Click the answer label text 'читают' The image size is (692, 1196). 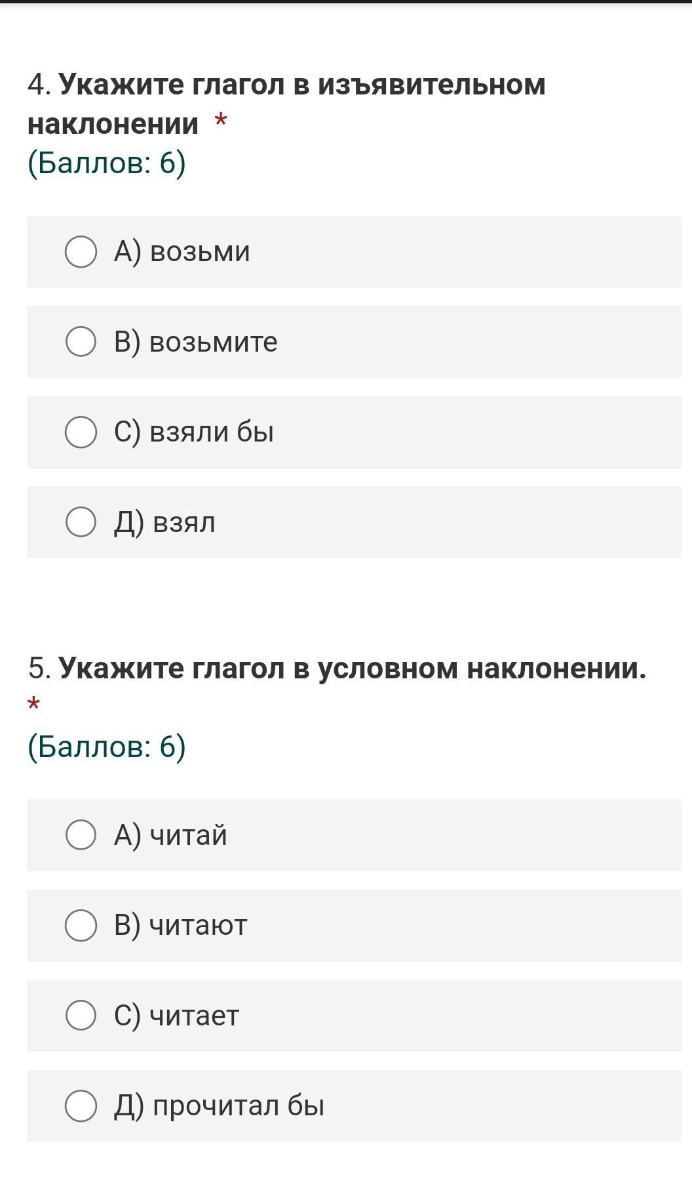[x=199, y=926]
